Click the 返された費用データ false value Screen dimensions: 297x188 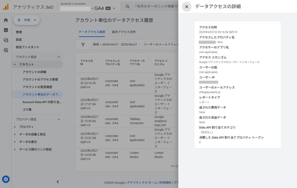[x=202, y=112]
